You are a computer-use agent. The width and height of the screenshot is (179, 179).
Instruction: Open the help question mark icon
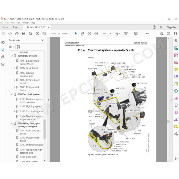point(154,27)
